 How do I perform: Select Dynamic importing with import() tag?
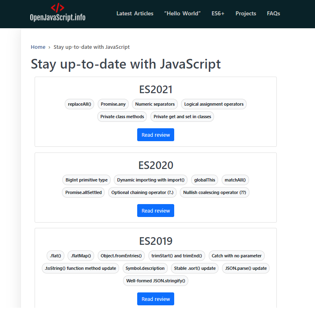[151, 180]
